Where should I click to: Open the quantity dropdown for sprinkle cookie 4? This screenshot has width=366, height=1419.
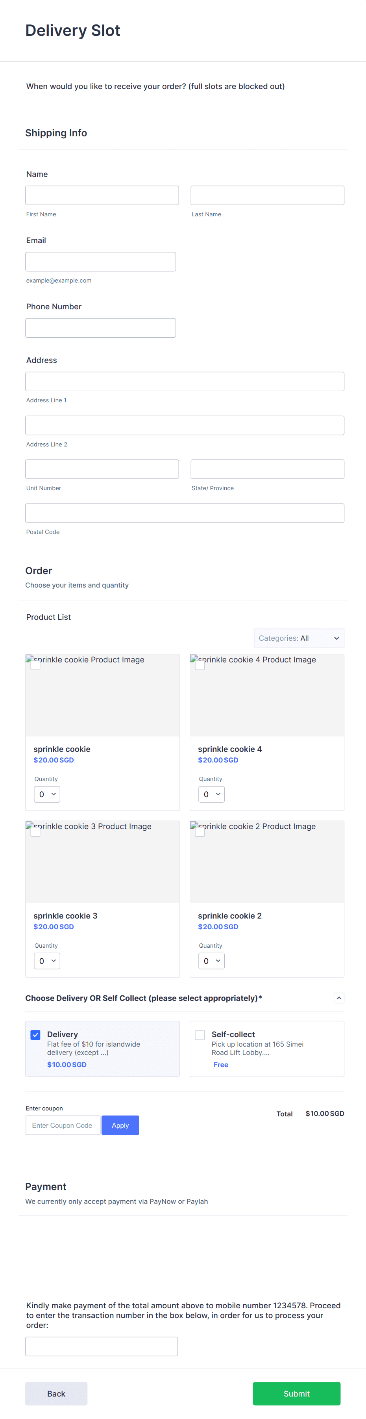211,794
